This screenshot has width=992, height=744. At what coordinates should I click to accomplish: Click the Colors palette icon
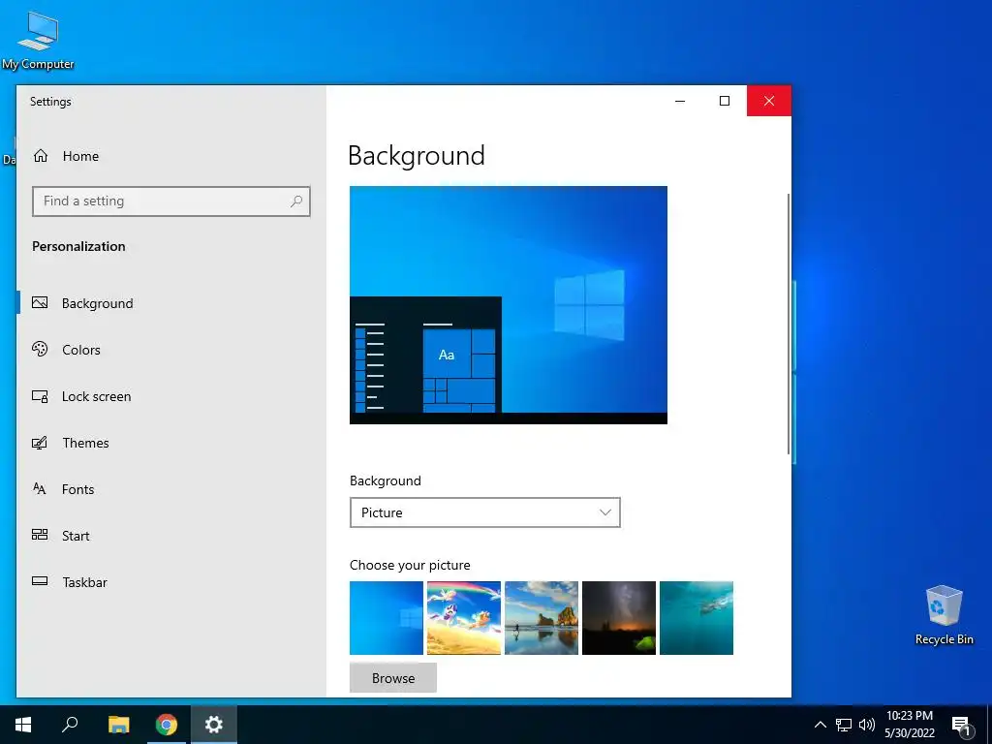pyautogui.click(x=40, y=349)
